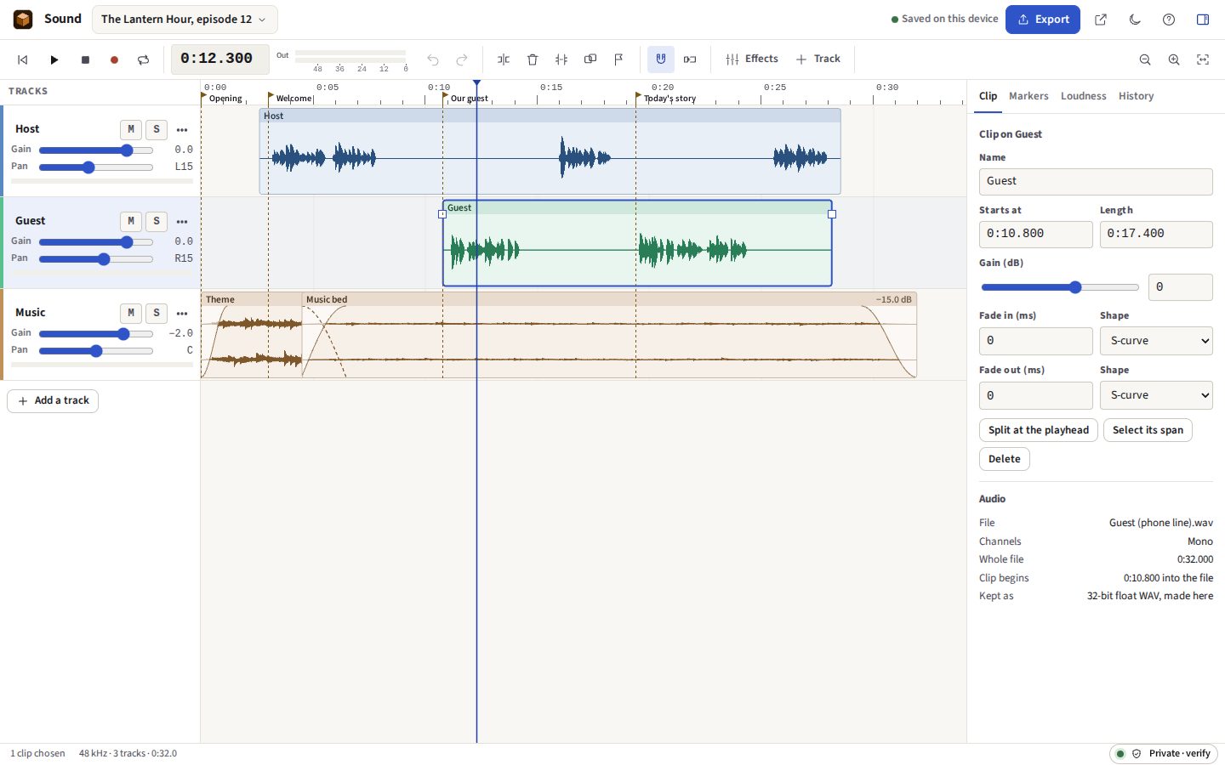
Task: Switch to dark mode with the moon icon
Action: (1135, 20)
